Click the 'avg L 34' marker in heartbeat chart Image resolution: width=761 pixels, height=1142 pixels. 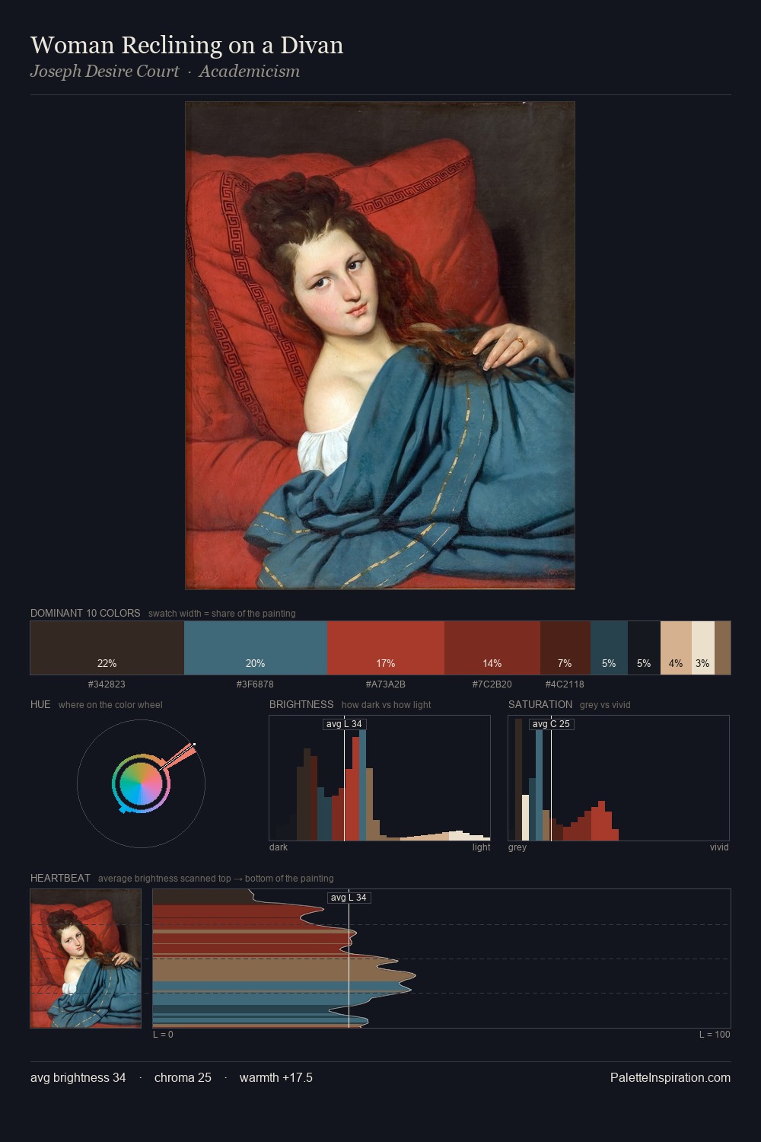coord(349,898)
